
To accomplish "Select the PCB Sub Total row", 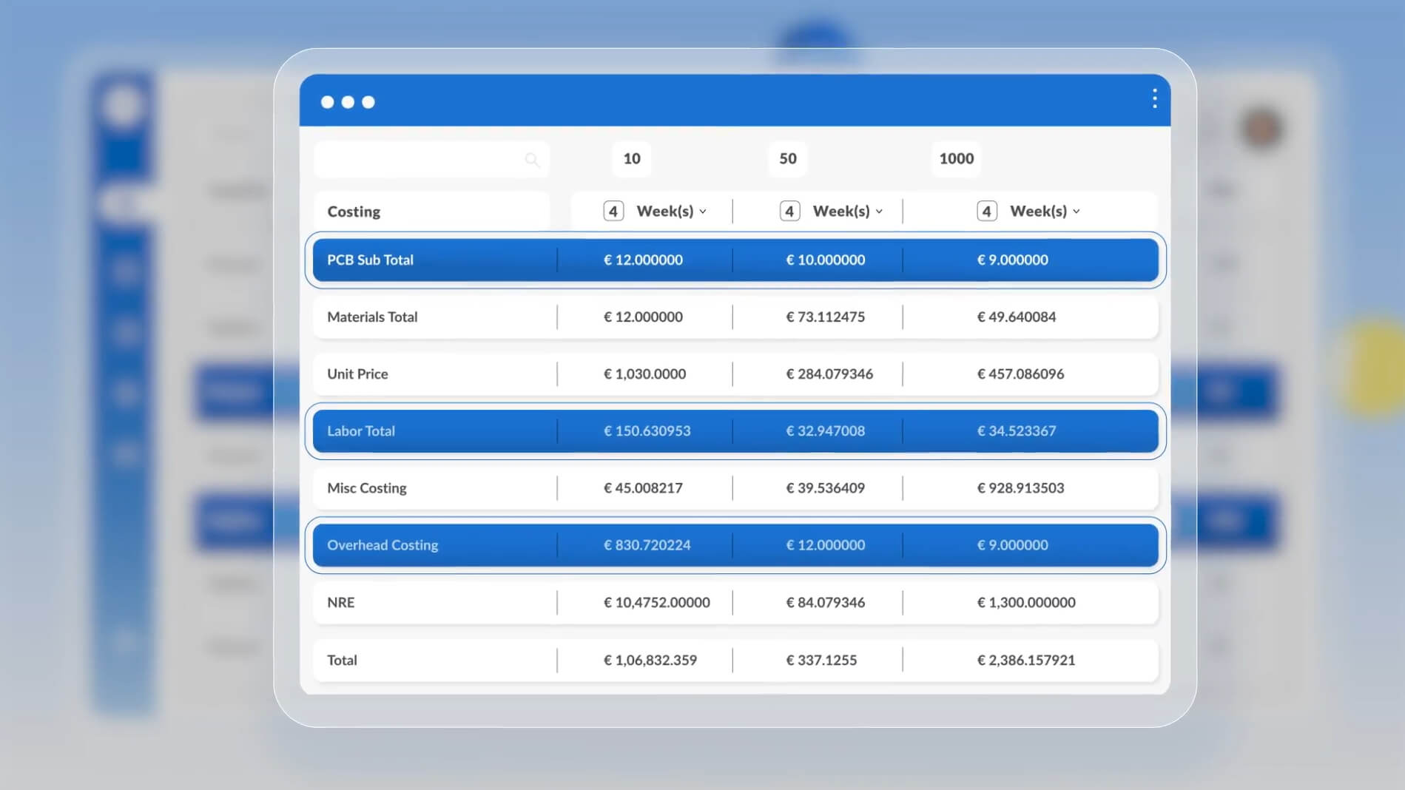I will tap(371, 260).
